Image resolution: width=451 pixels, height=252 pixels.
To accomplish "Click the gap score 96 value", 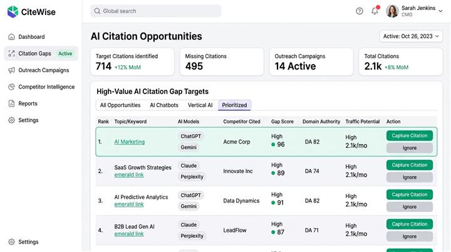I will [281, 144].
